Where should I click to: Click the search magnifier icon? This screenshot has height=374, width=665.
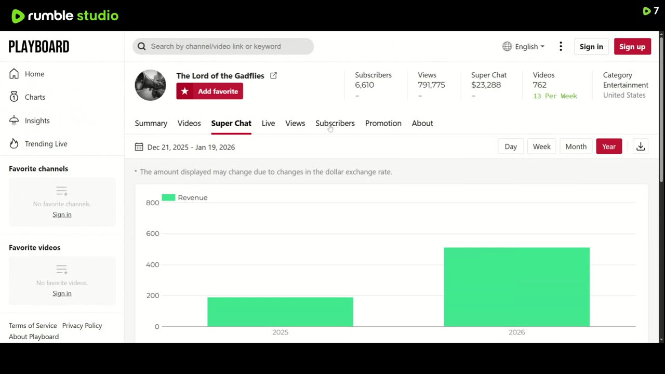click(x=141, y=46)
